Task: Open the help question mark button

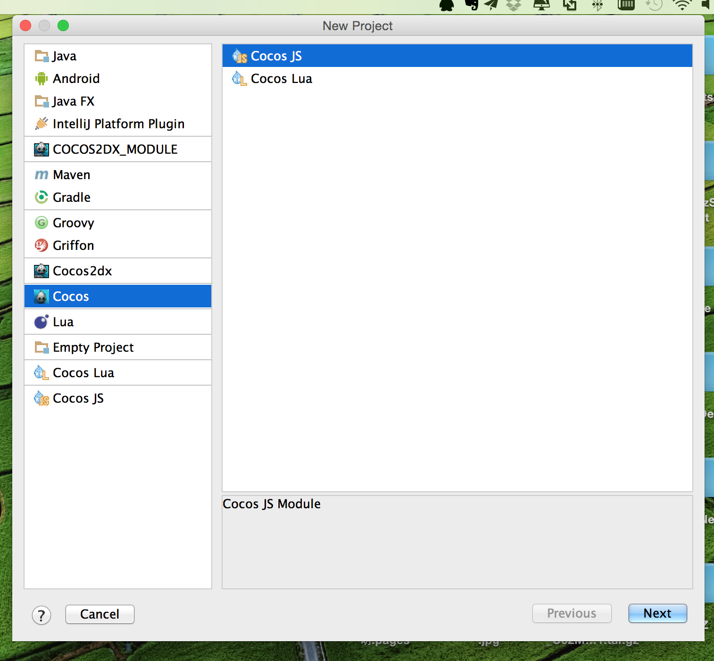Action: 42,615
